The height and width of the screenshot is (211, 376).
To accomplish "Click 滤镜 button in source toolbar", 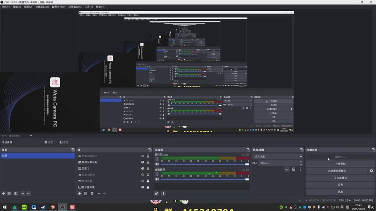I will 64,142.
